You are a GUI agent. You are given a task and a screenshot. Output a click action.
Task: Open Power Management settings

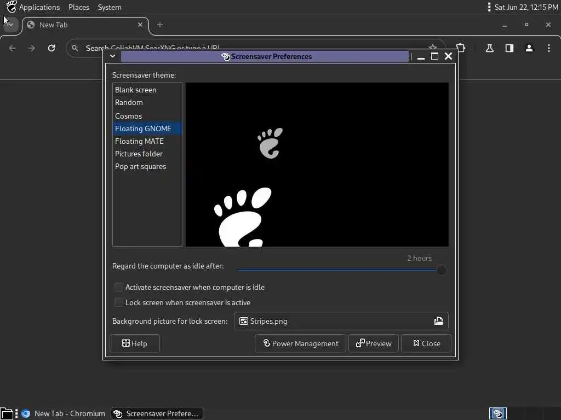click(x=301, y=343)
